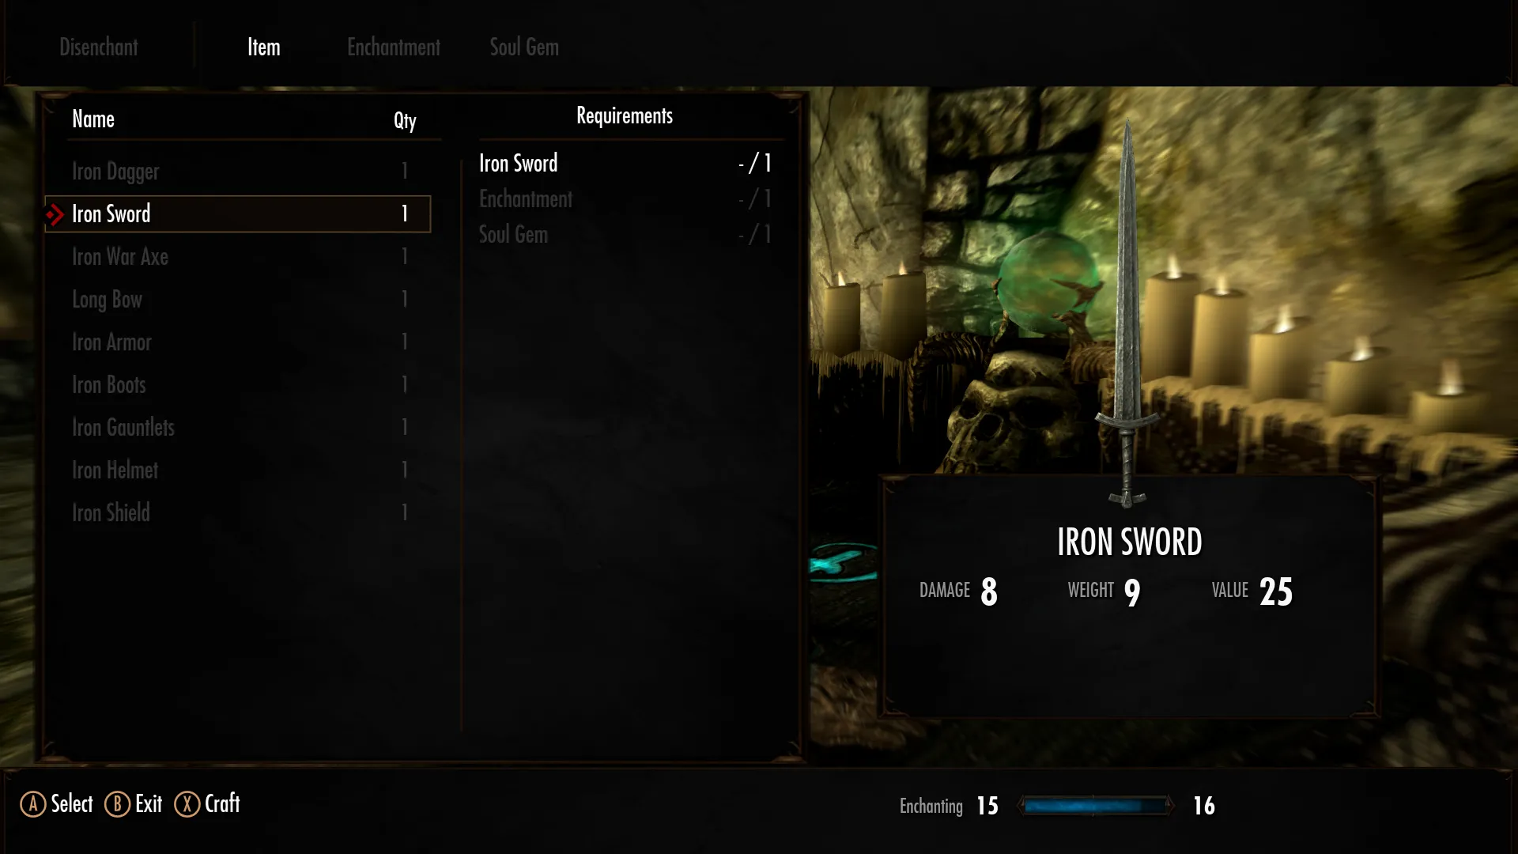Select Iron War Axe item
1518x854 pixels.
120,256
